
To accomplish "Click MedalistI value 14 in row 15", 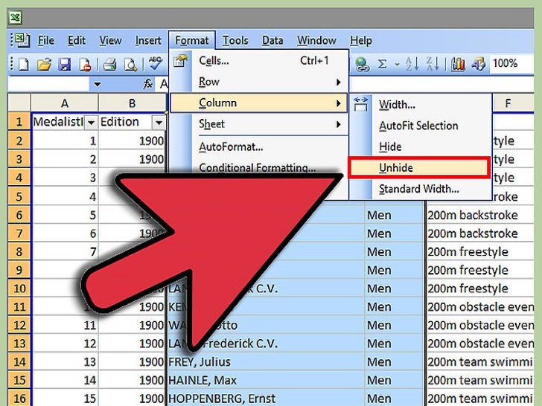I will pyautogui.click(x=64, y=380).
